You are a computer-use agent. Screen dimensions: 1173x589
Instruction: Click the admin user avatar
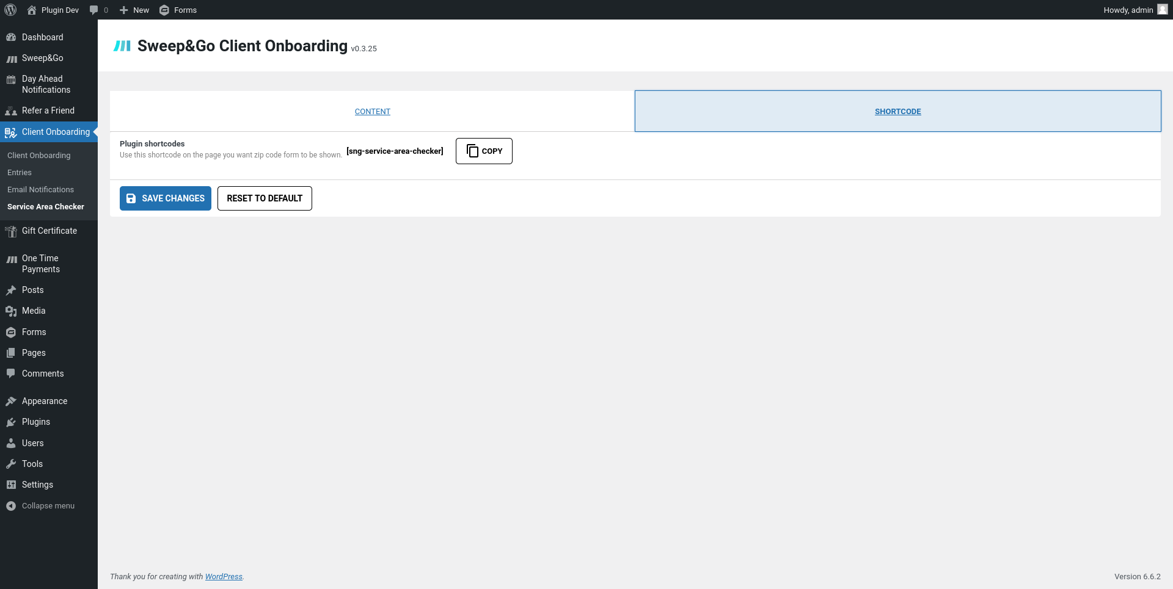pyautogui.click(x=1162, y=10)
